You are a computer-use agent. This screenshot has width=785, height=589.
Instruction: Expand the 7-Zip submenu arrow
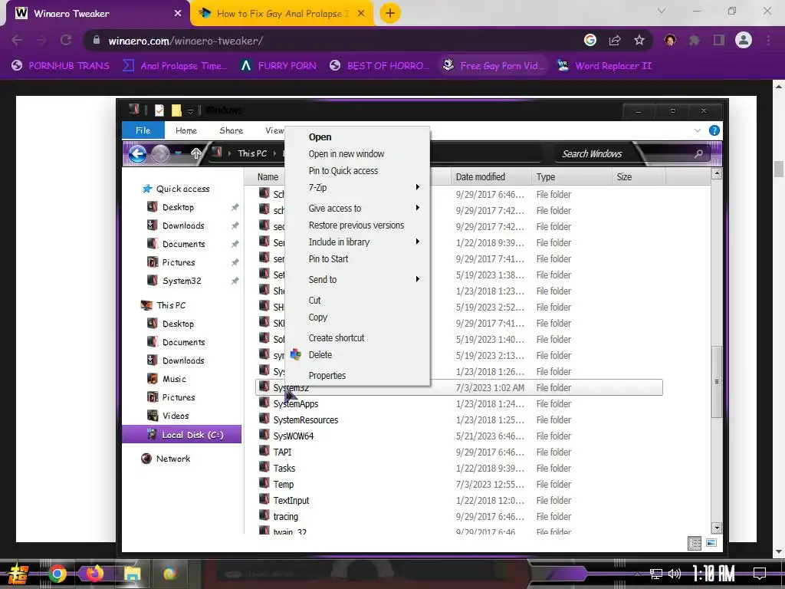[x=417, y=187]
